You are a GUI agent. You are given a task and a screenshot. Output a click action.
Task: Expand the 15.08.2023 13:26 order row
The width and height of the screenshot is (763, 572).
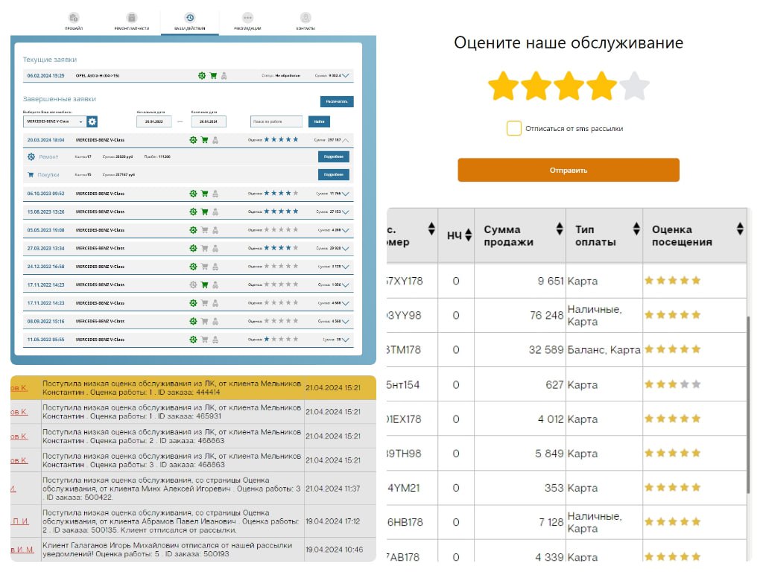346,212
